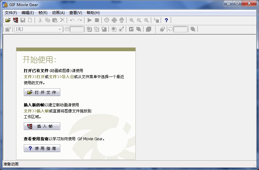The image size is (259, 170).
Task: Click the 开始使用： heading text
Action: 39,60
